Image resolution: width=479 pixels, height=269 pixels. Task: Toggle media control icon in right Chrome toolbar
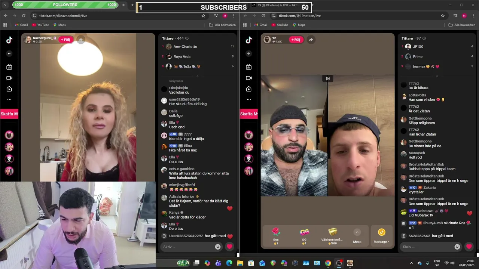click(x=455, y=16)
